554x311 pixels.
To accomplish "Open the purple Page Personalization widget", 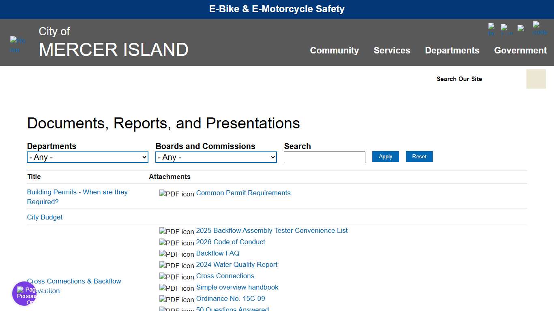I will [24, 294].
